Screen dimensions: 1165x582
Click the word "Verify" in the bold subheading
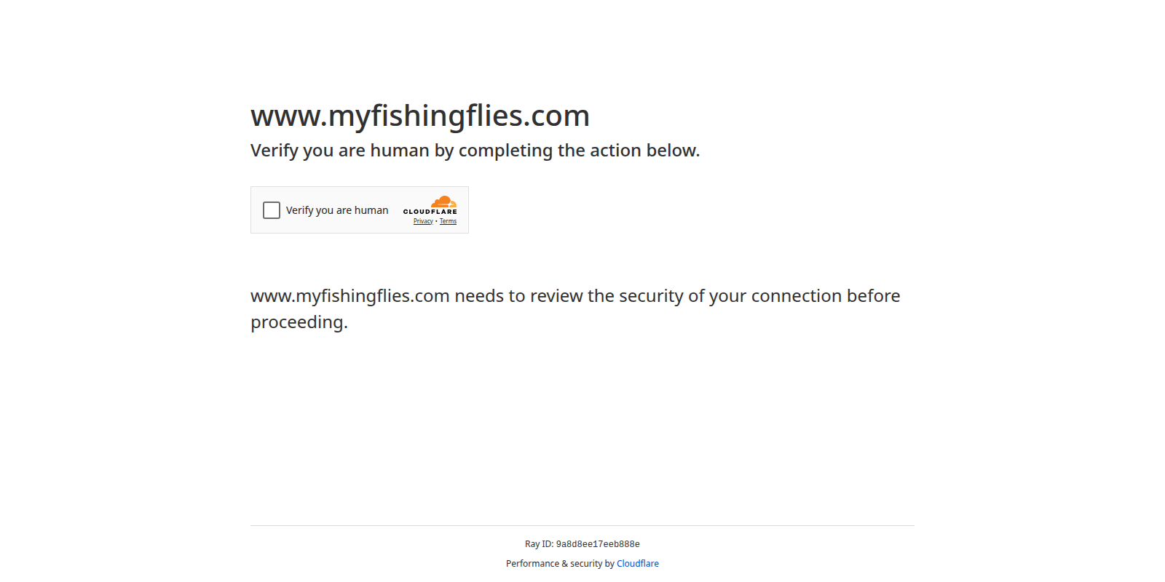(275, 151)
